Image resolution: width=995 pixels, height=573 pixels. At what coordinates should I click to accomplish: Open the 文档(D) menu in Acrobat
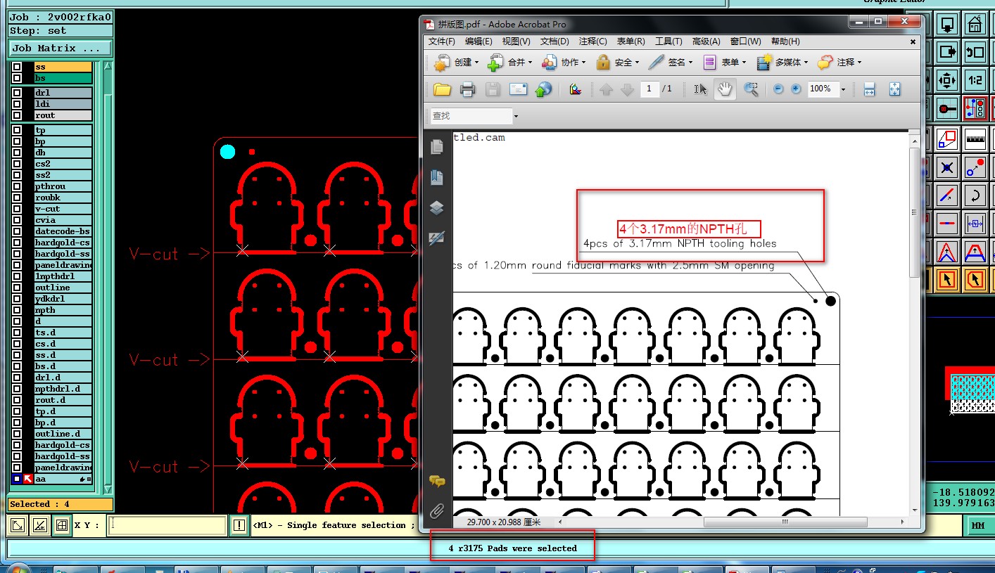coord(554,41)
